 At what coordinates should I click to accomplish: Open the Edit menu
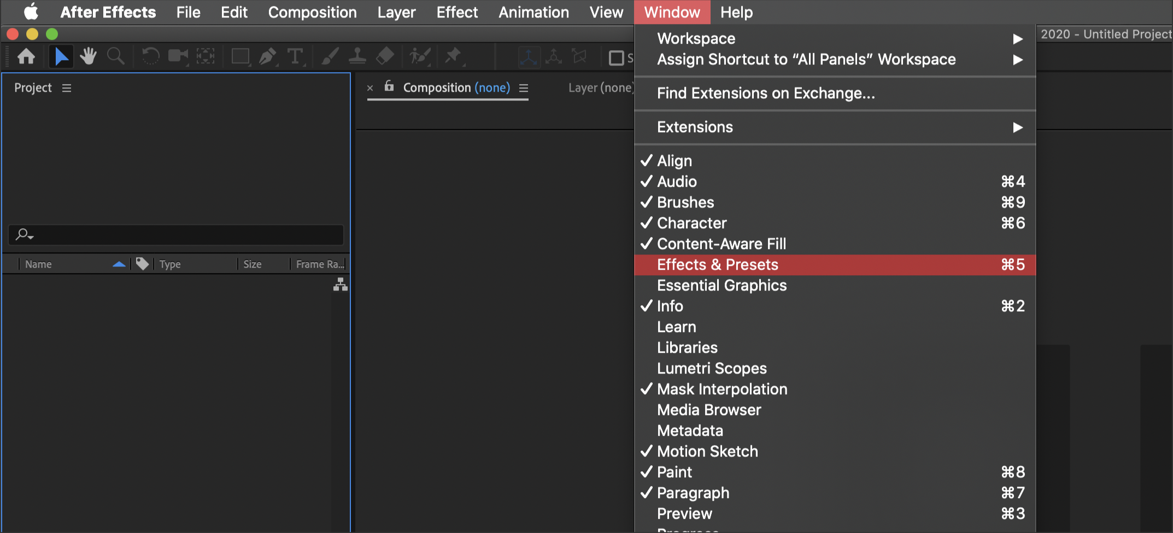pos(234,12)
